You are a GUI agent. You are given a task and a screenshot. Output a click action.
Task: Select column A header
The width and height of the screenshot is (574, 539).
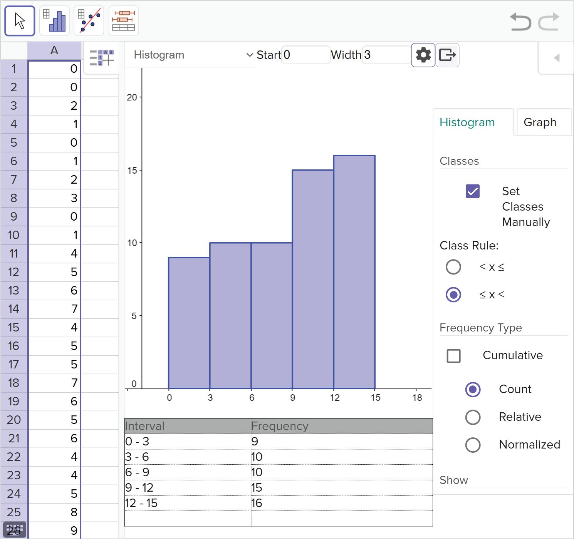(54, 50)
